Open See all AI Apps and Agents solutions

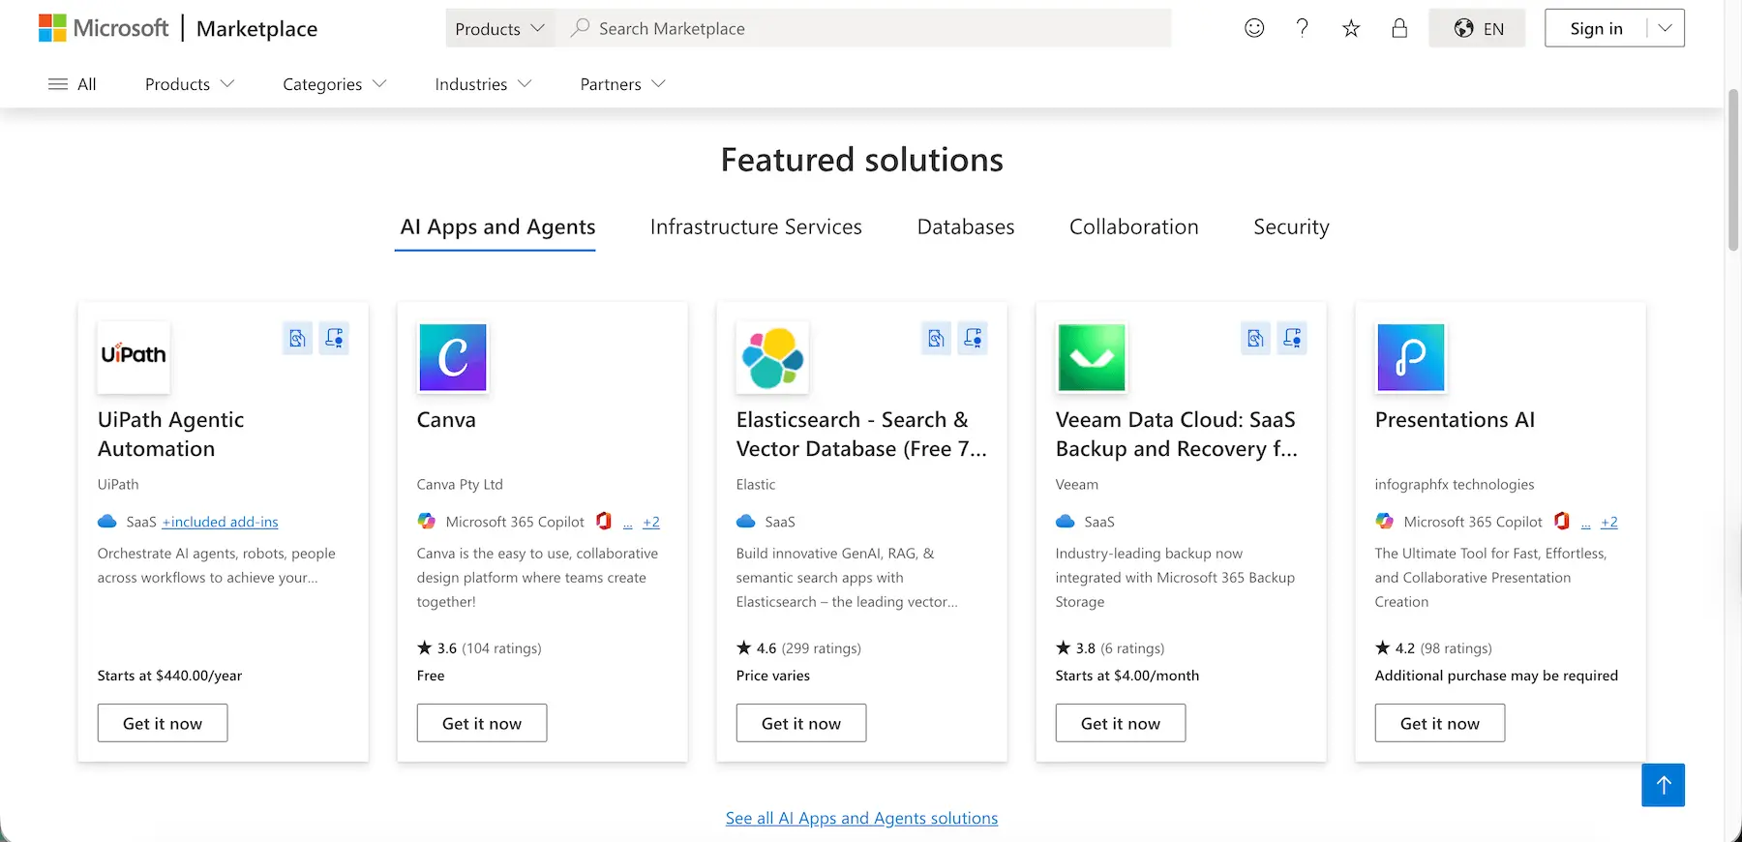point(861,818)
